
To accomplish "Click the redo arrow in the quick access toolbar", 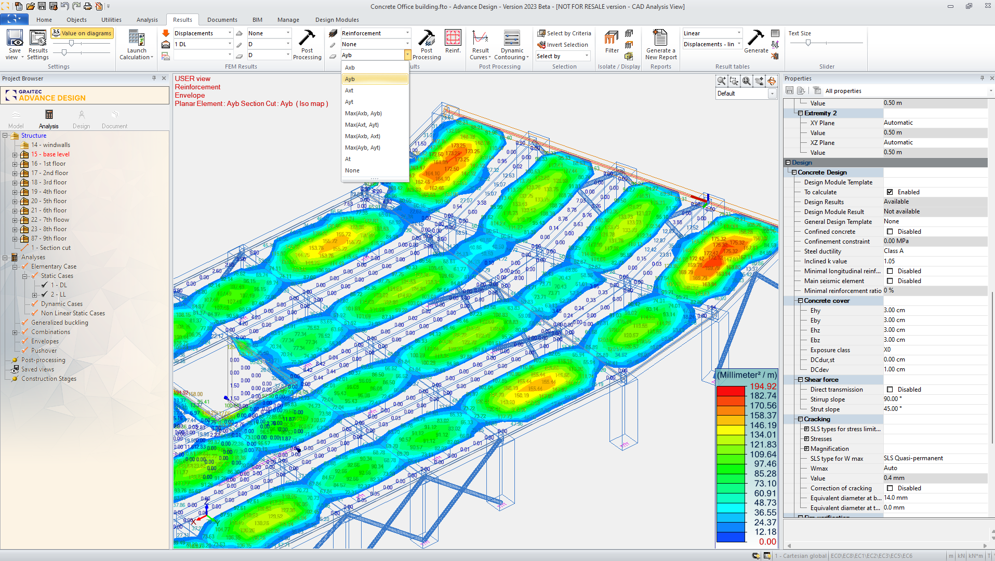I will [76, 6].
